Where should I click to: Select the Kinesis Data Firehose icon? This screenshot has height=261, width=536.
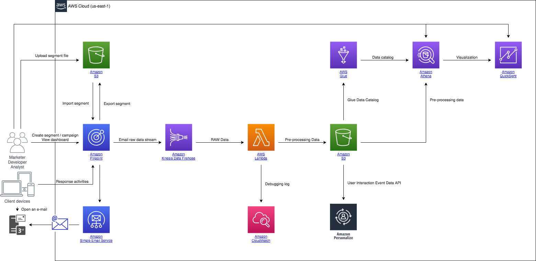[179, 138]
